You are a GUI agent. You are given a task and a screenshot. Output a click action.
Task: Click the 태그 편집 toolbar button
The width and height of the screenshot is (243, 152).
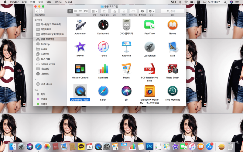point(133,11)
